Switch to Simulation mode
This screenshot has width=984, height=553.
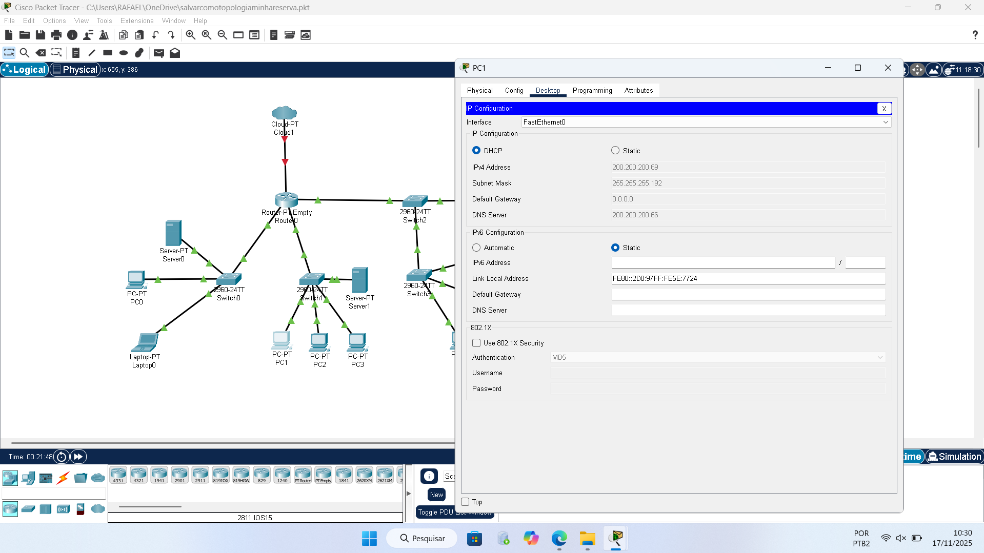point(954,457)
